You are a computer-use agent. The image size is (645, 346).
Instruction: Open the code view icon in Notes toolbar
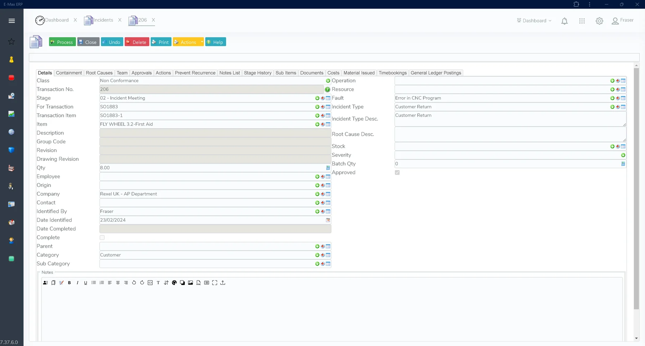(150, 283)
